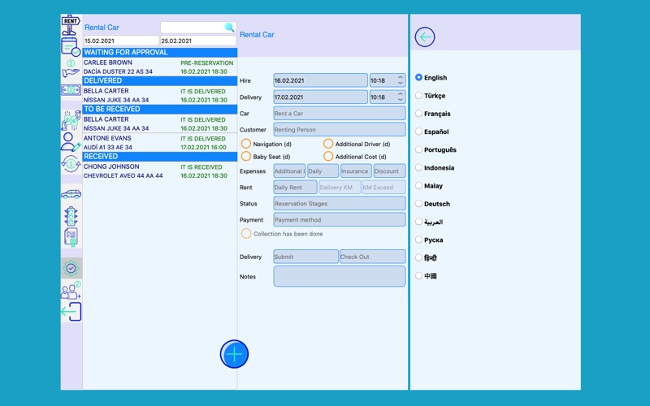Enable Additional Cost (d) option
This screenshot has width=650, height=406.
(x=328, y=156)
